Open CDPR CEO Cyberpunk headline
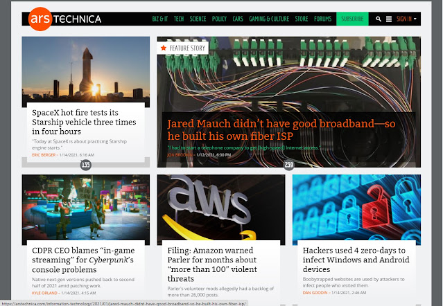The height and width of the screenshot is (306, 443). click(83, 260)
